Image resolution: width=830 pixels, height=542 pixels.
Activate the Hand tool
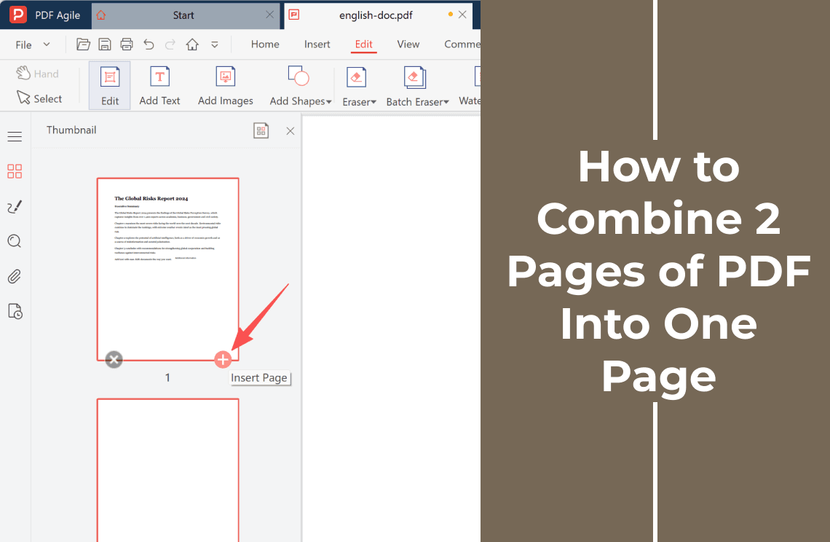(38, 73)
